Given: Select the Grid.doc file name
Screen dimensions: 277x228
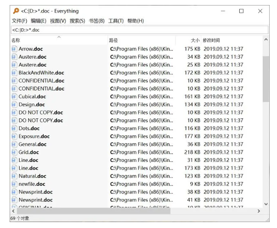Looking at the screenshot, I should [29, 152].
